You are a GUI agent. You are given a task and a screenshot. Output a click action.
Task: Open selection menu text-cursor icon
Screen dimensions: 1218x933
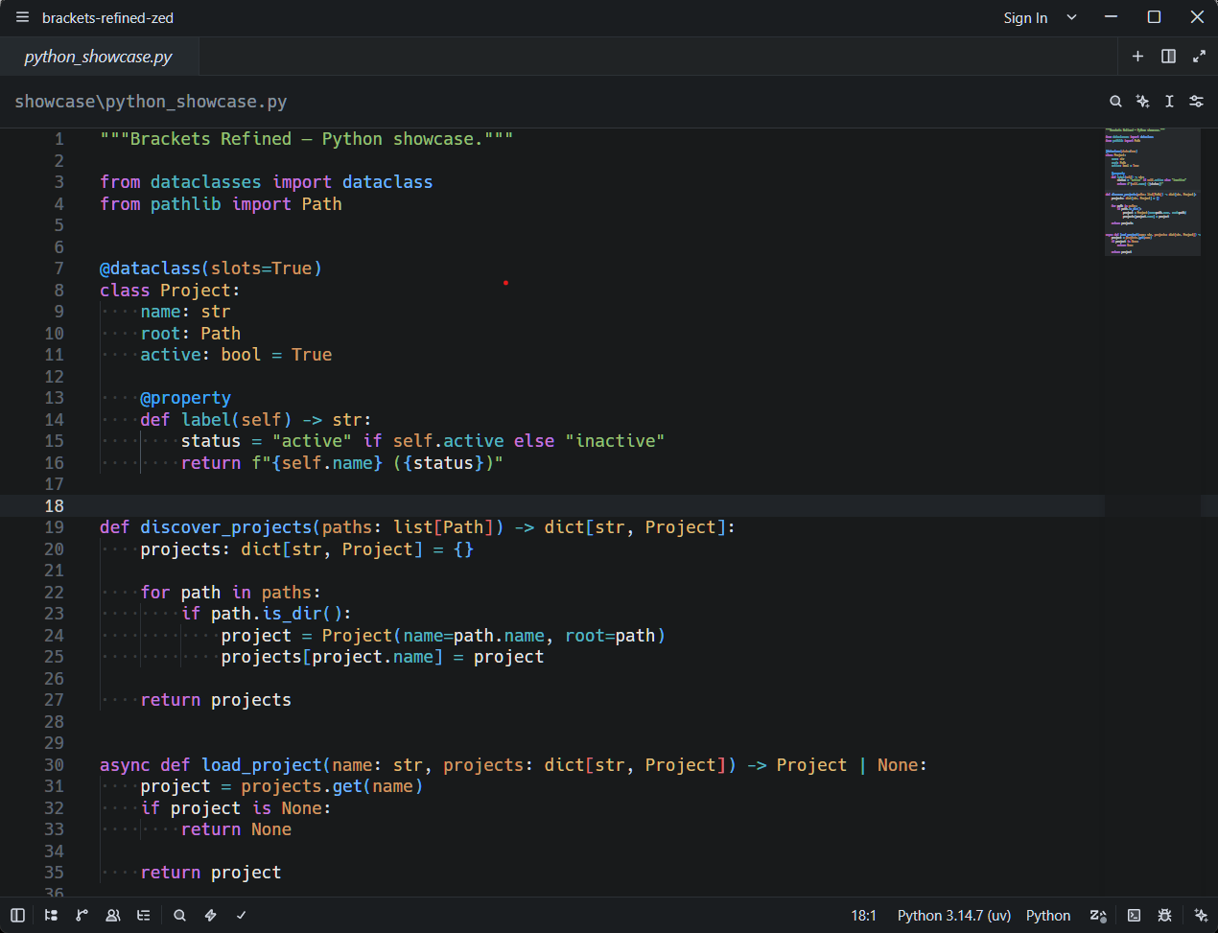point(1169,101)
